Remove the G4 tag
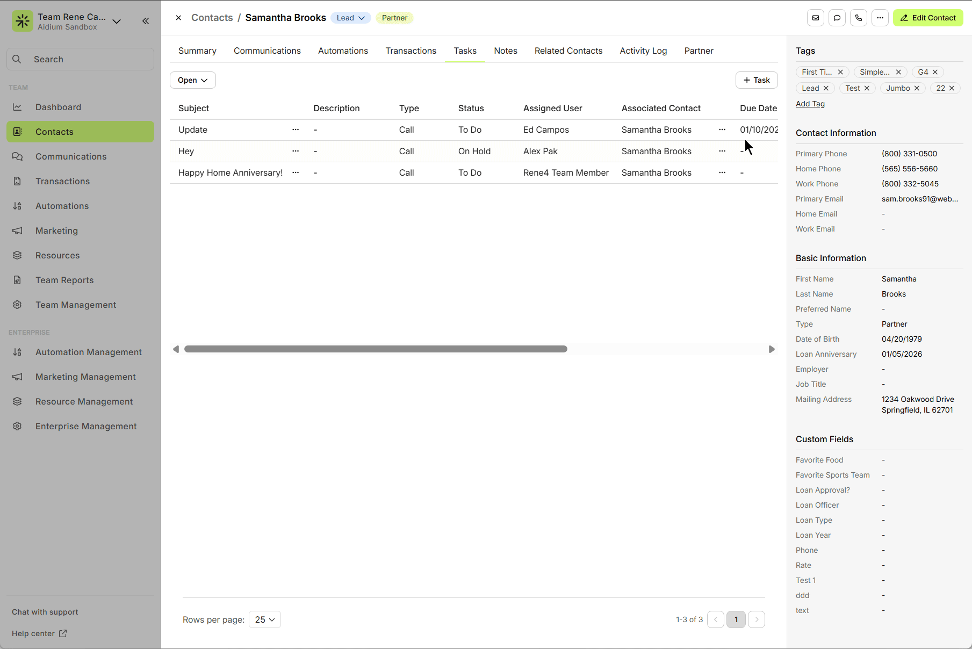The image size is (972, 649). (935, 72)
